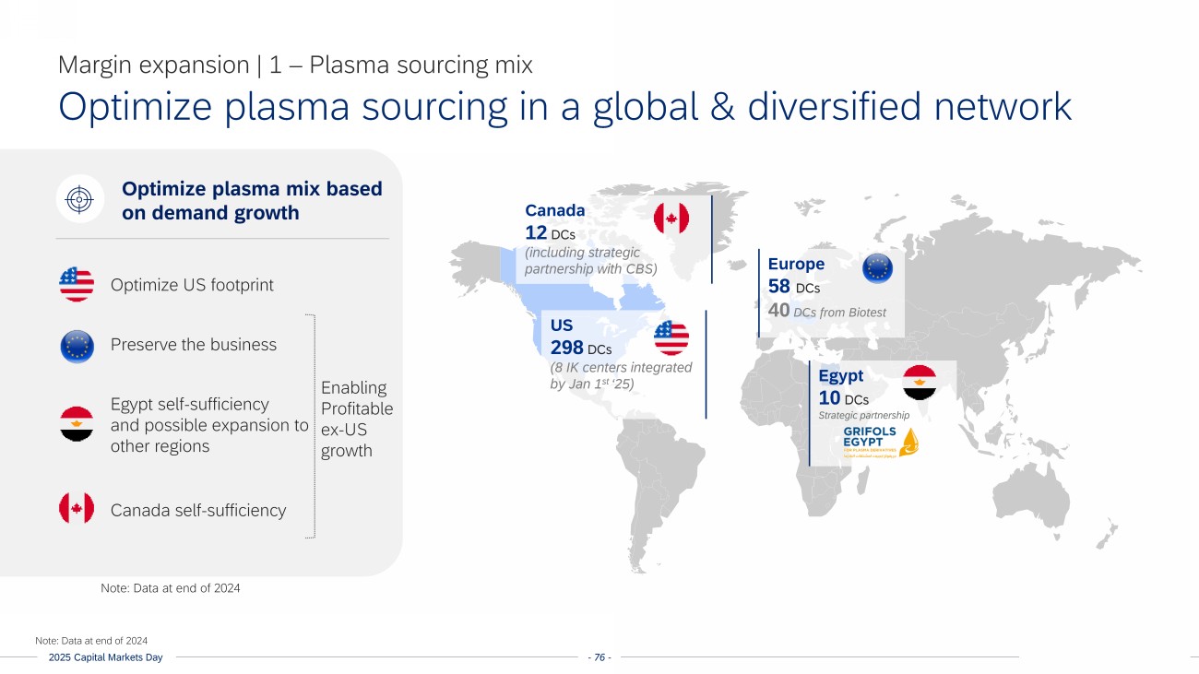
Task: Click the 'Strategic partnership' caption above the Grifols logo
Action: (864, 416)
